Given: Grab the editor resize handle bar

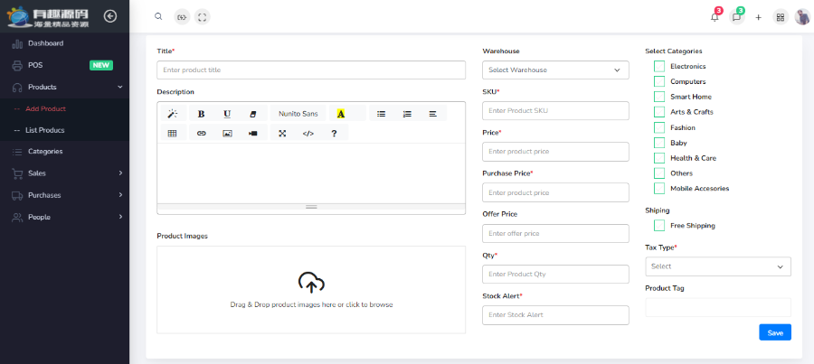Looking at the screenshot, I should (311, 207).
